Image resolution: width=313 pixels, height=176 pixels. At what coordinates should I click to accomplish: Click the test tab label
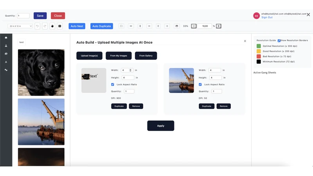pos(22,42)
